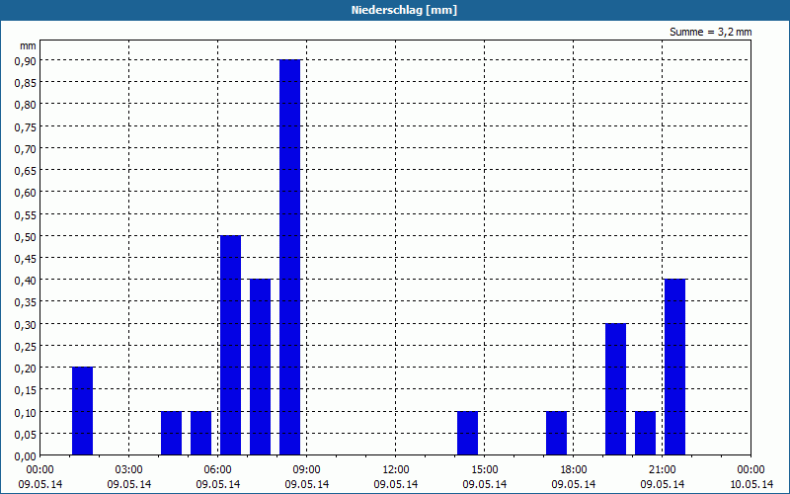
Task: Click the 0,40 mm bar at 21:00
Action: (674, 367)
